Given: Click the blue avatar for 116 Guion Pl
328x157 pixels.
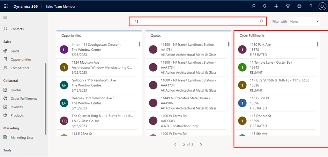Looking at the screenshot, I should click(243, 103).
